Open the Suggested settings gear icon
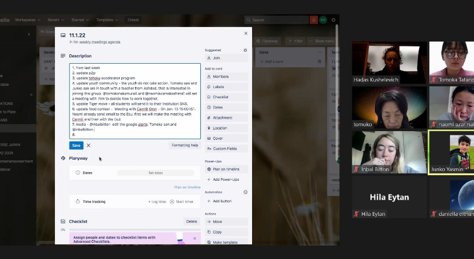The height and width of the screenshot is (259, 474). [245, 50]
